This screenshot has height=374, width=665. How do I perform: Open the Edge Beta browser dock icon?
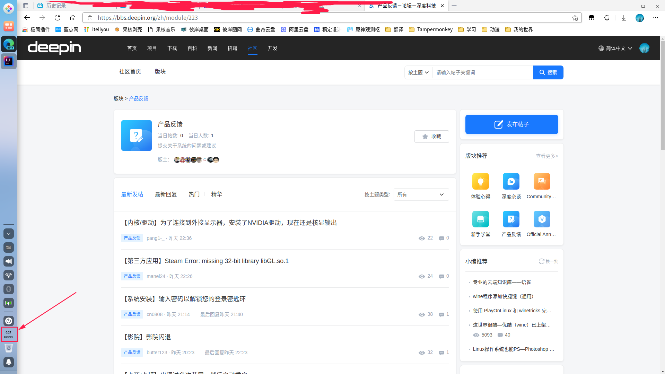9,44
